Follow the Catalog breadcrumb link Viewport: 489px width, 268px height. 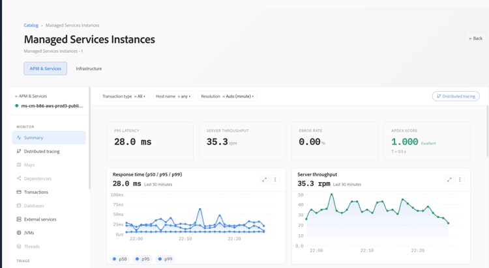[x=31, y=25]
